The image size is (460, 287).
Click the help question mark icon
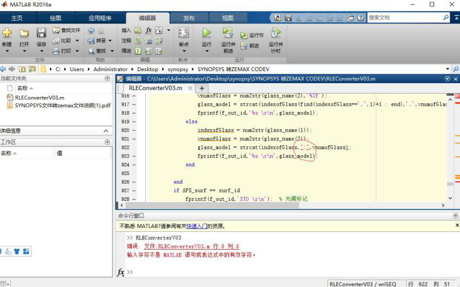(361, 18)
